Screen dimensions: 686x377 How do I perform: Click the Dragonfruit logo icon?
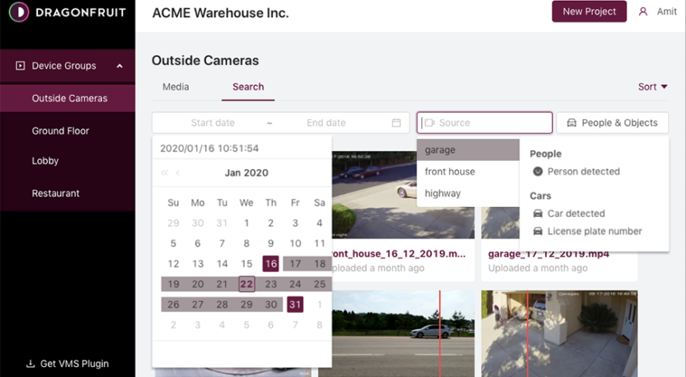(x=19, y=12)
